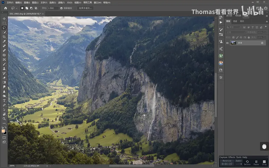This screenshot has width=269, height=168.
Task: Choose the Subtract from Selection mode
Action: (x=31, y=8)
